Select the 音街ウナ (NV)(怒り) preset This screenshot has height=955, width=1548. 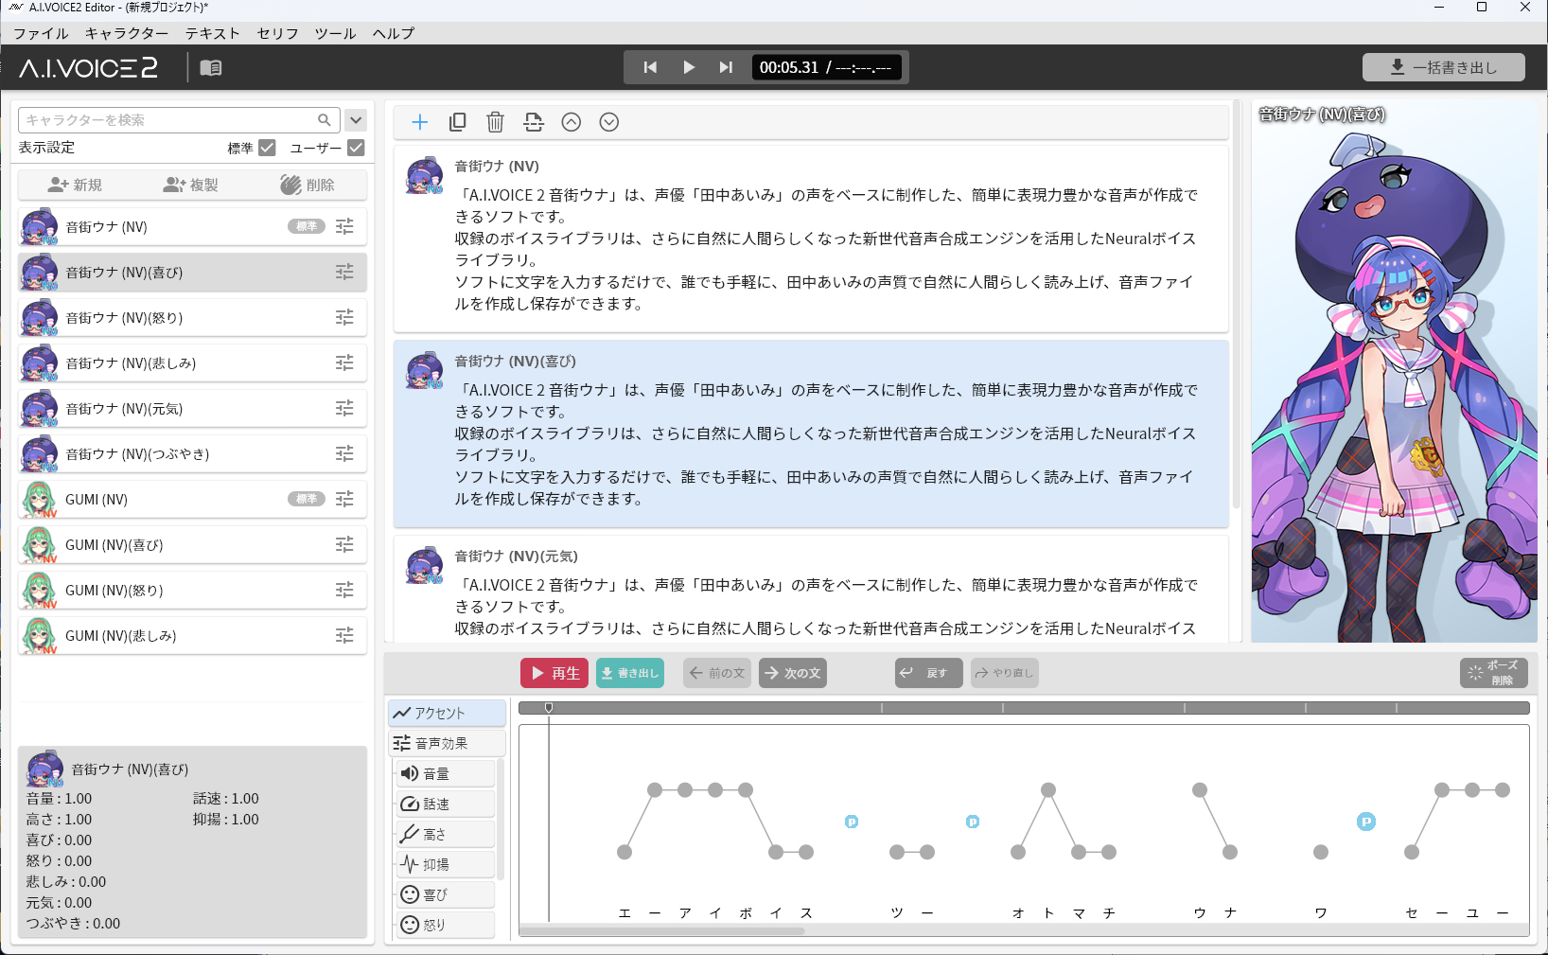pos(192,317)
